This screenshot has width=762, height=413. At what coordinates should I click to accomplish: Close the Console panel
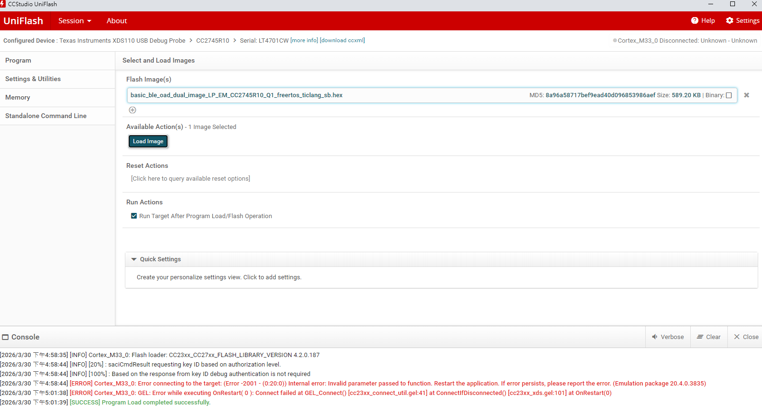coord(746,337)
